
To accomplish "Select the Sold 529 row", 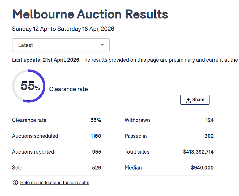I will 56,168.
